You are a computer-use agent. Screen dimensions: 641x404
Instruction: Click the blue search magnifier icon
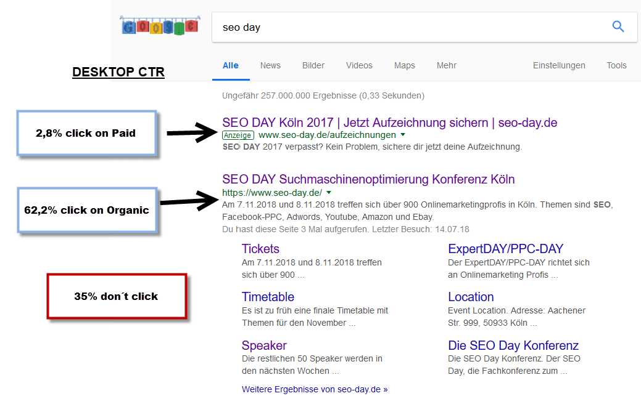[x=618, y=27]
